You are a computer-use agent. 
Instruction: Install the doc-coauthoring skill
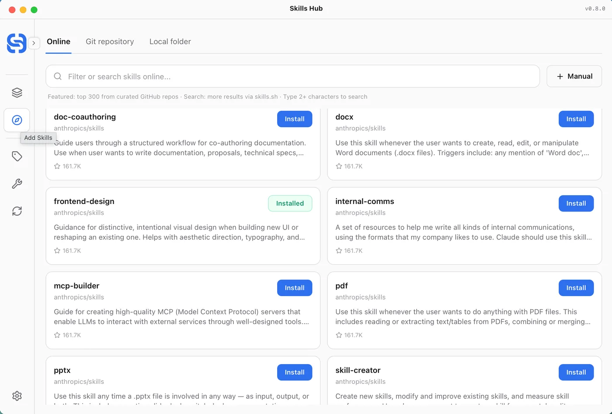(295, 119)
